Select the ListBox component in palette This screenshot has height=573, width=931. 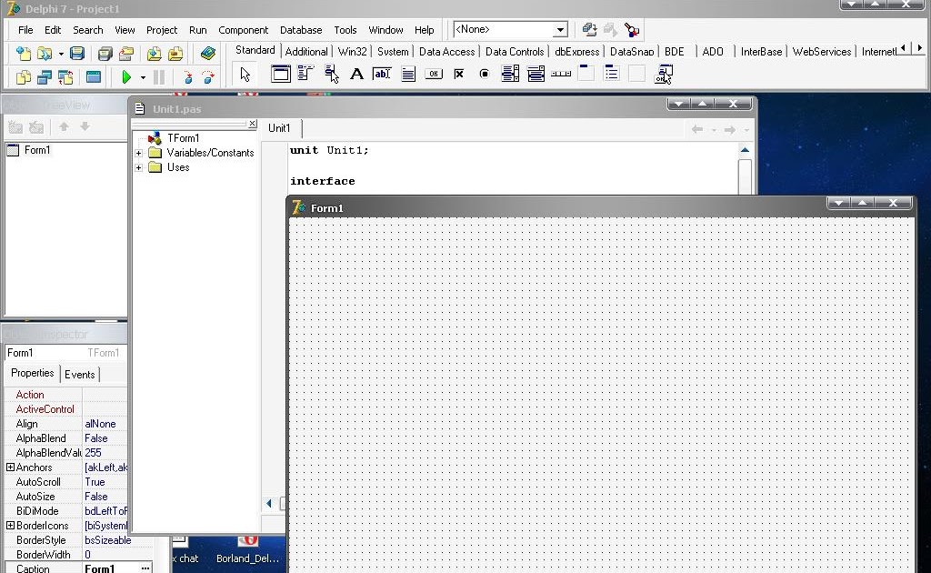point(510,75)
